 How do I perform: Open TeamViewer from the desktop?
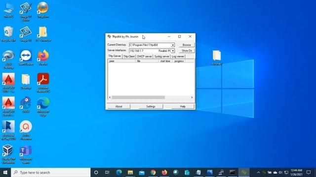(26, 58)
